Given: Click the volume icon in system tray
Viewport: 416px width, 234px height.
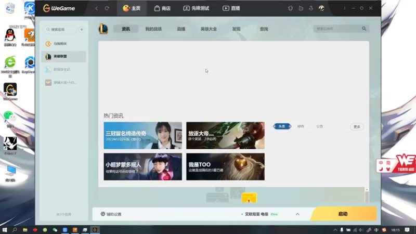Looking at the screenshot, I should tap(361, 230).
